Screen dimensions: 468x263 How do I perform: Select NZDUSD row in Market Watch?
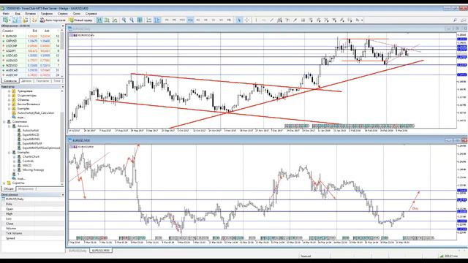pos(31,65)
